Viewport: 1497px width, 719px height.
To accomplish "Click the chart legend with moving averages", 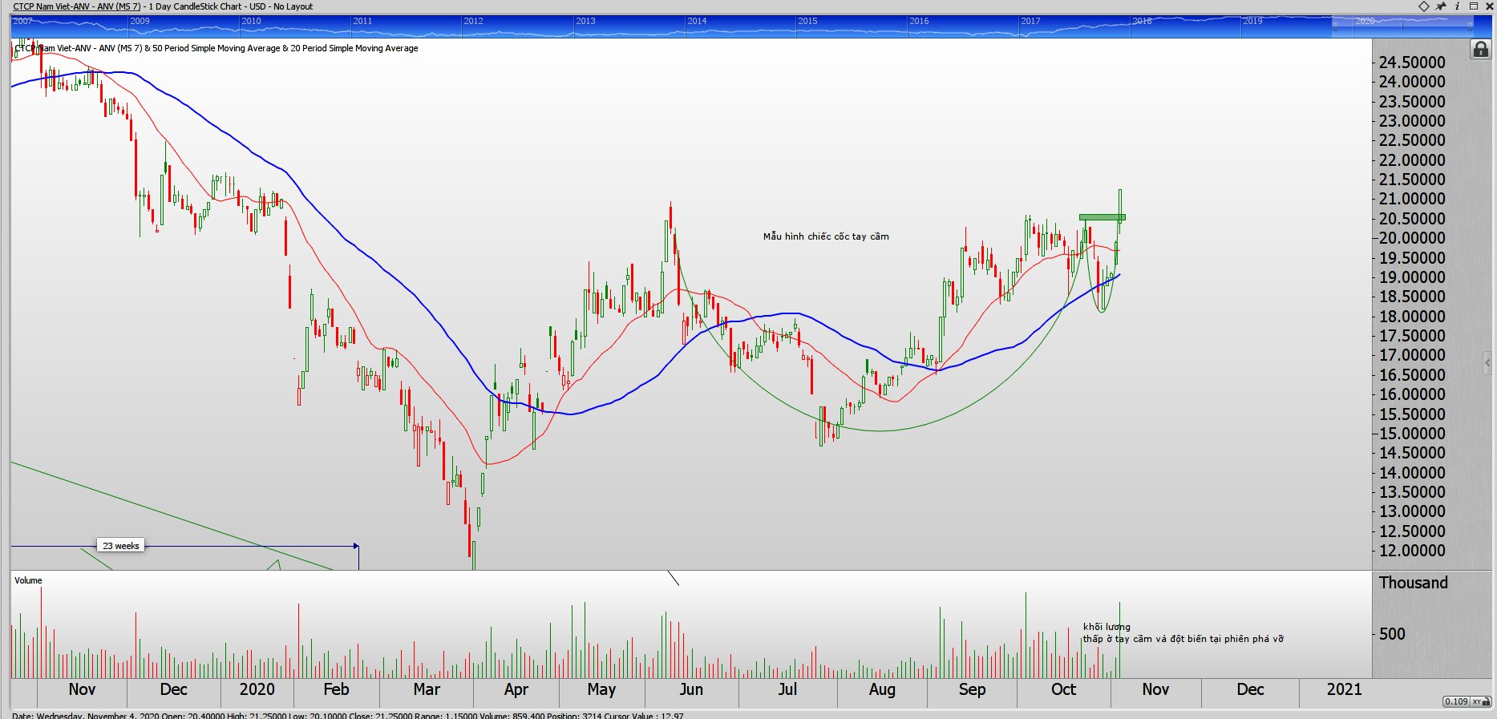I will 216,48.
